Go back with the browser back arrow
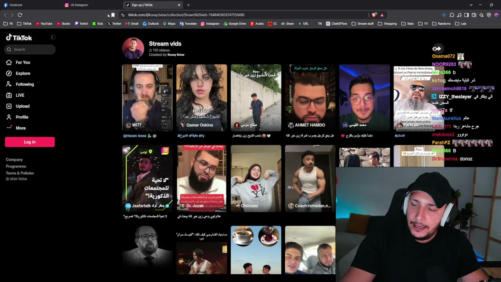Image resolution: width=501 pixels, height=282 pixels. [5, 15]
